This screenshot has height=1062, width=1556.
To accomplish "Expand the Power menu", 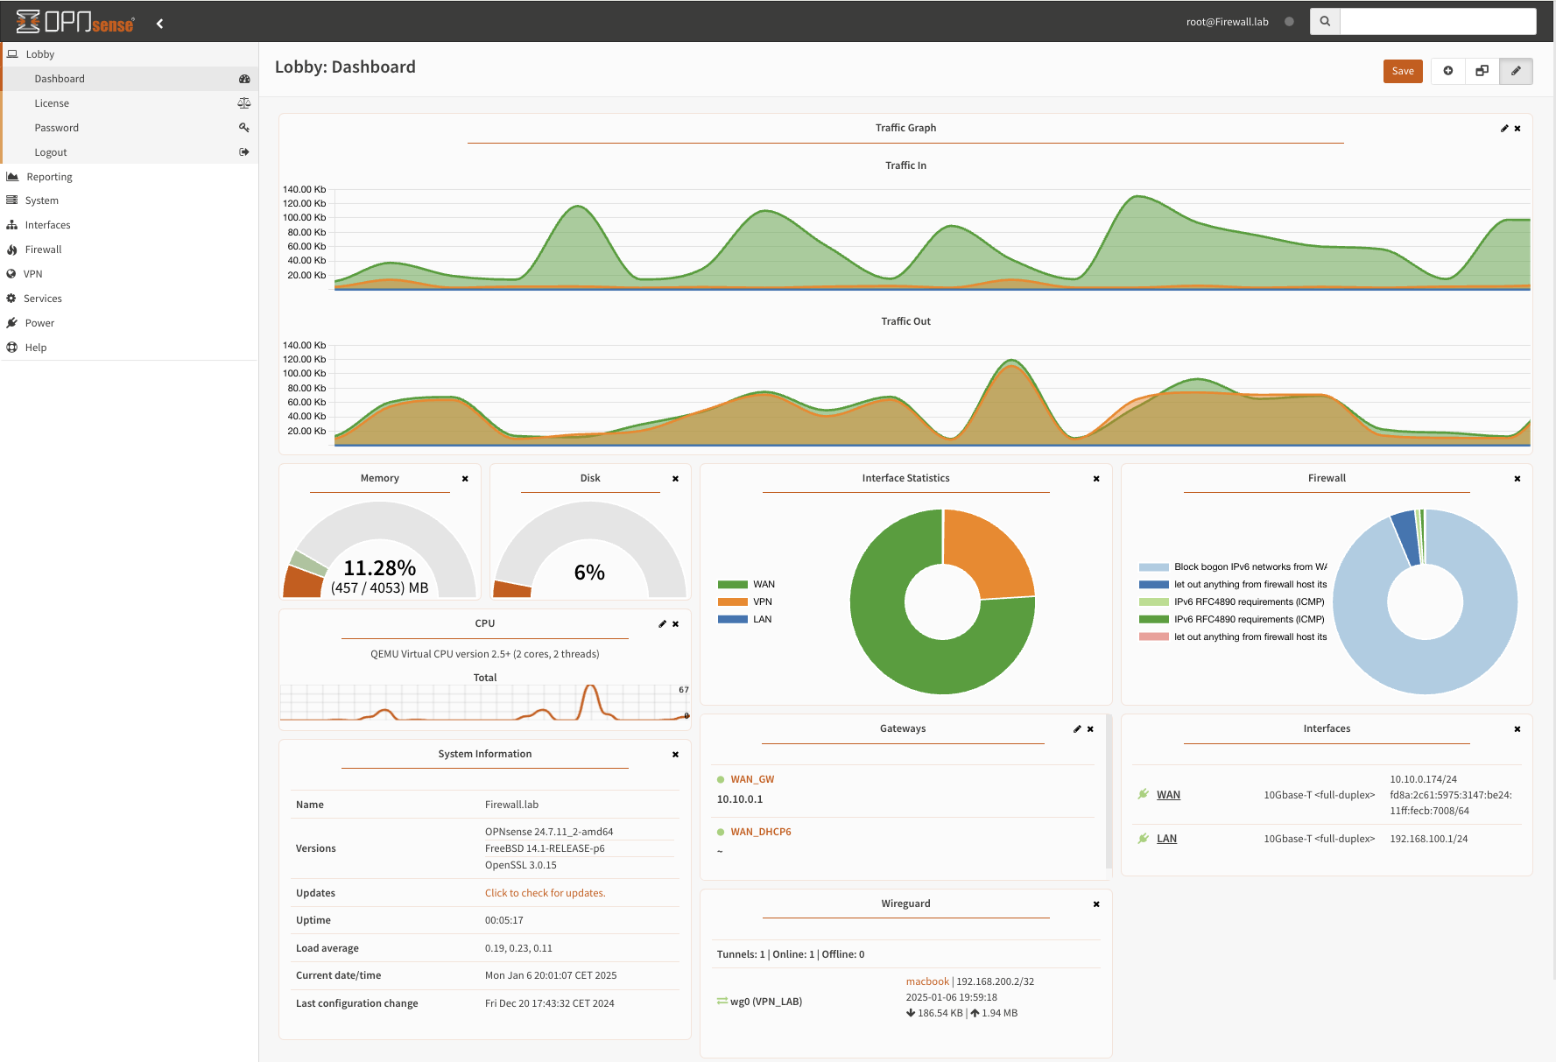I will pos(130,323).
